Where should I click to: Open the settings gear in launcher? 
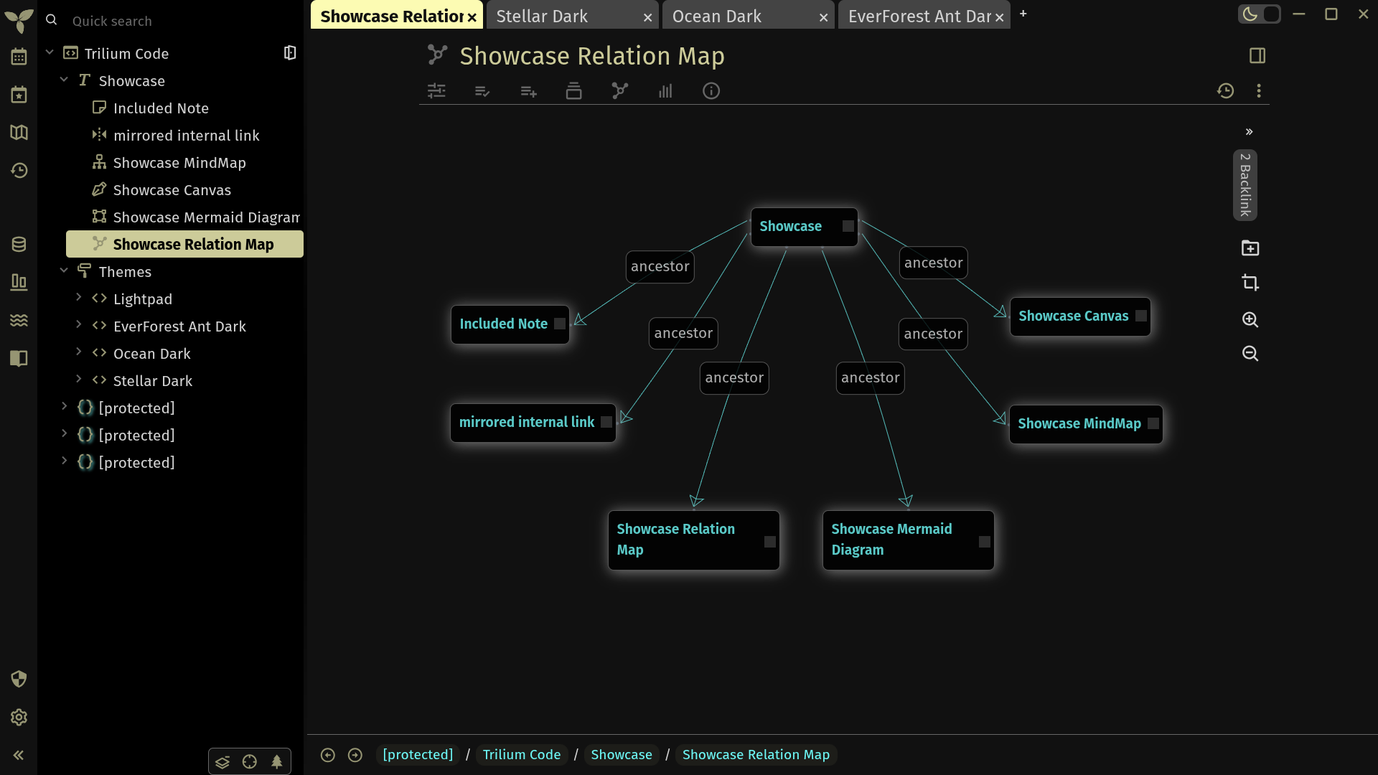[x=19, y=717]
